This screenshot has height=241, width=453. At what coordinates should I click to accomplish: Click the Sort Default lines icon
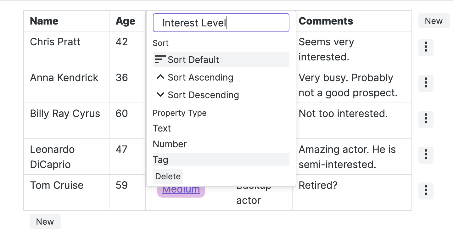point(160,59)
